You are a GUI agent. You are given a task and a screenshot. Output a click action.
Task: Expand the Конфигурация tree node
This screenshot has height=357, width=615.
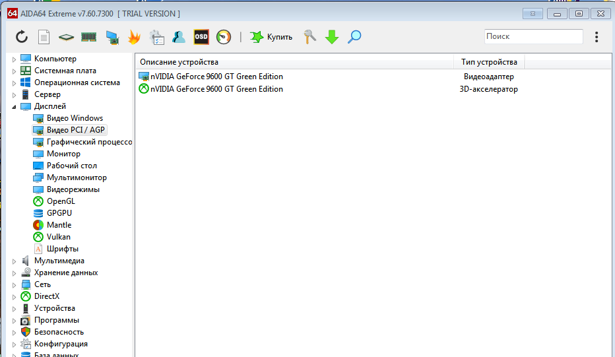click(14, 344)
